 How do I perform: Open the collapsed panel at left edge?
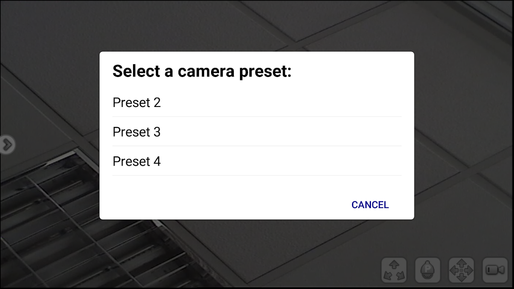click(x=7, y=145)
